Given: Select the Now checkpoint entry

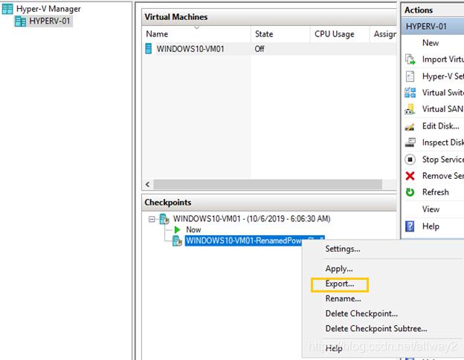Looking at the screenshot, I should pyautogui.click(x=193, y=230).
